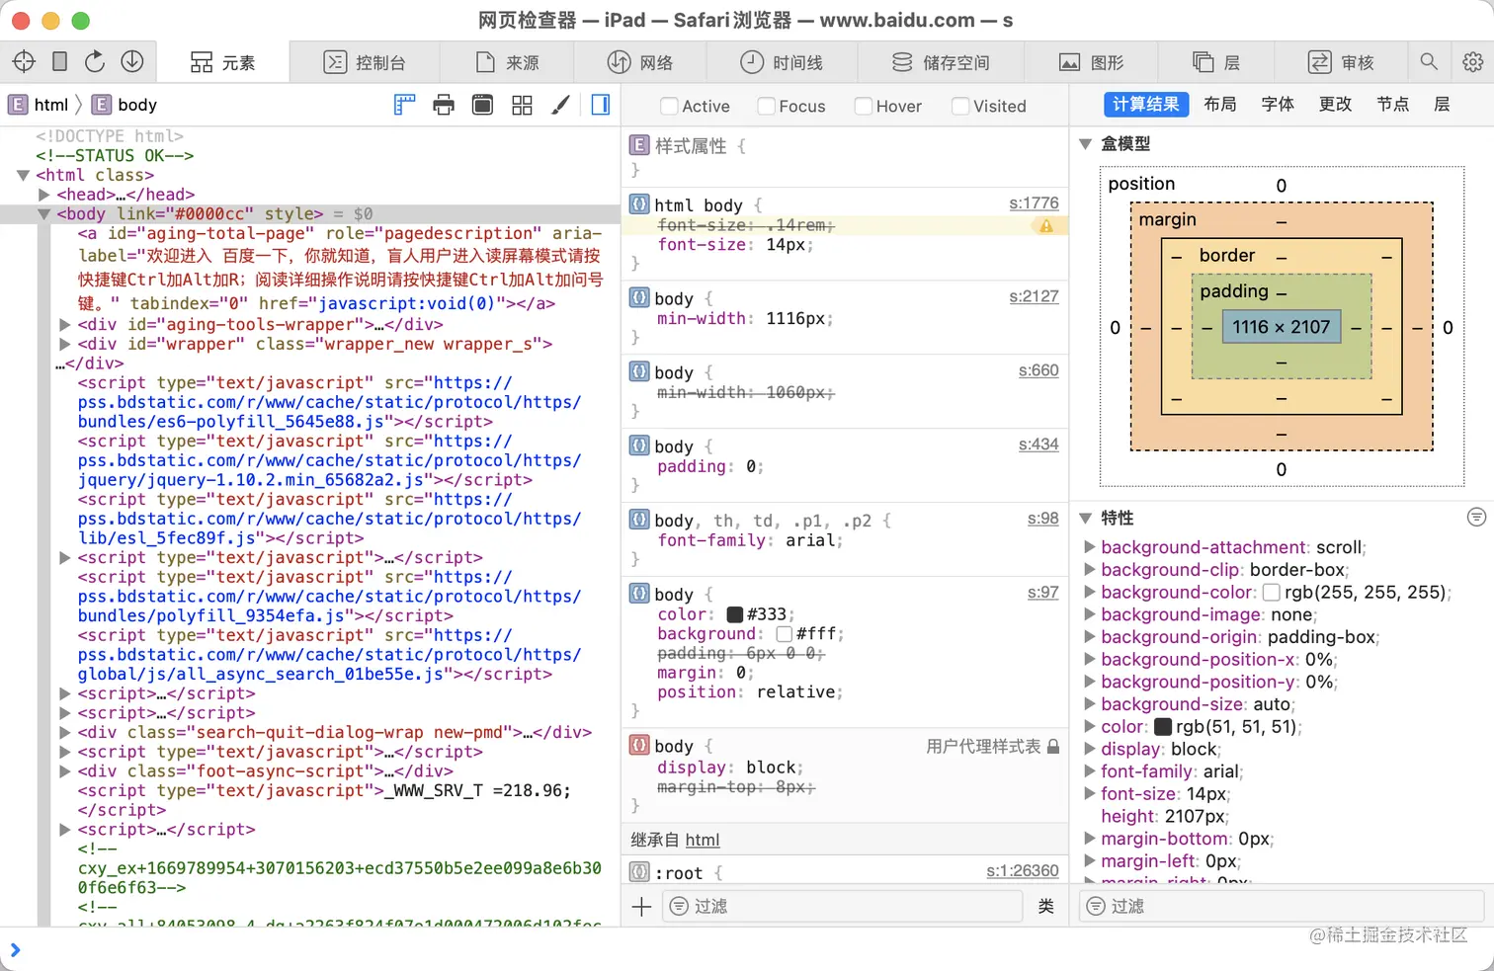Screen dimensions: 1494x971
Task: Open the 网络 tab
Action: tap(640, 62)
